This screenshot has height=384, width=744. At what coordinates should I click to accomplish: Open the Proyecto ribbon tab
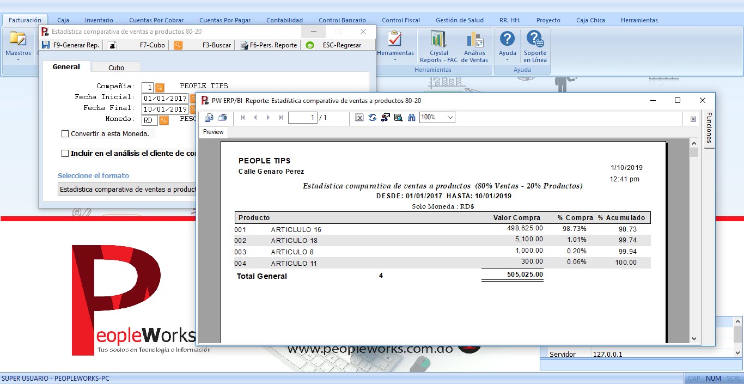pyautogui.click(x=548, y=20)
